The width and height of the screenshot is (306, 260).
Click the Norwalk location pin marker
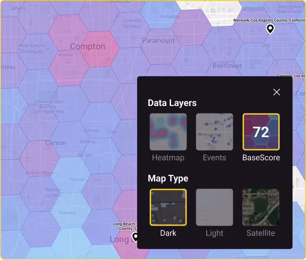tap(270, 29)
